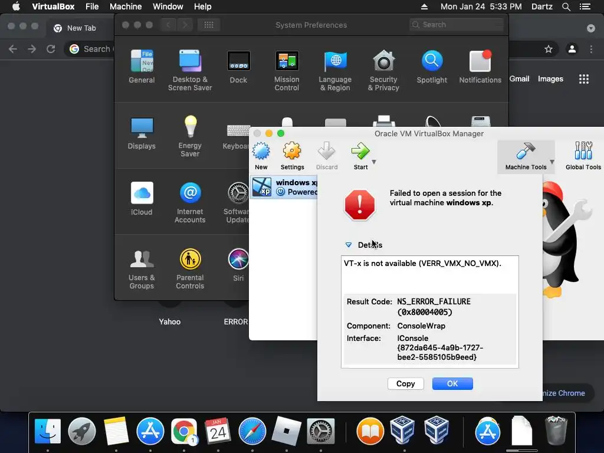The image size is (604, 453).
Task: Click the clock in the menu bar
Action: pyautogui.click(x=481, y=6)
